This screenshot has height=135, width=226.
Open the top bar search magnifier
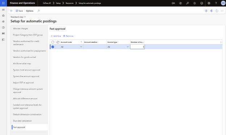point(188,3)
